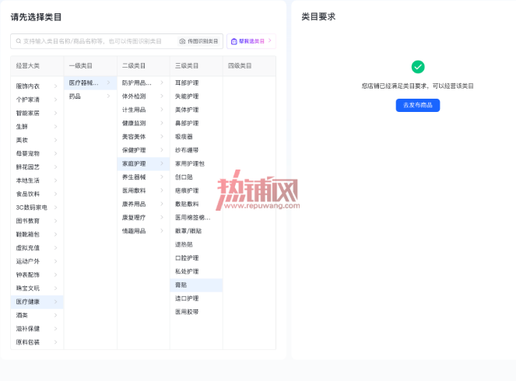
Task: Pick 纱布绷带 third-level category
Action: pos(196,150)
